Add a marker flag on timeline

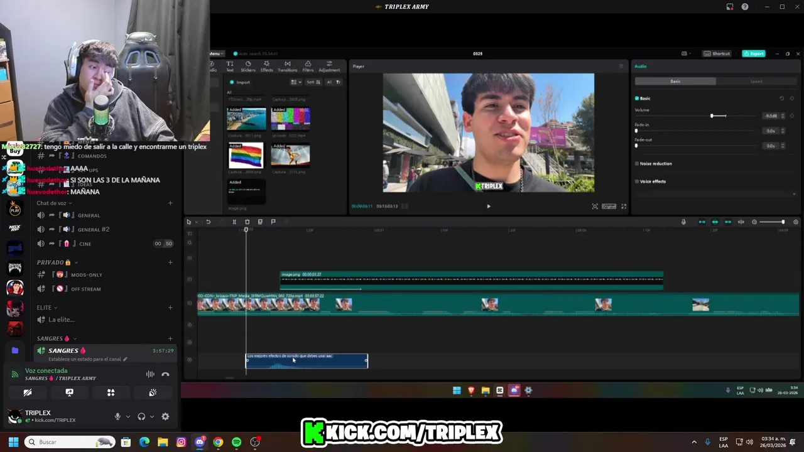[273, 222]
